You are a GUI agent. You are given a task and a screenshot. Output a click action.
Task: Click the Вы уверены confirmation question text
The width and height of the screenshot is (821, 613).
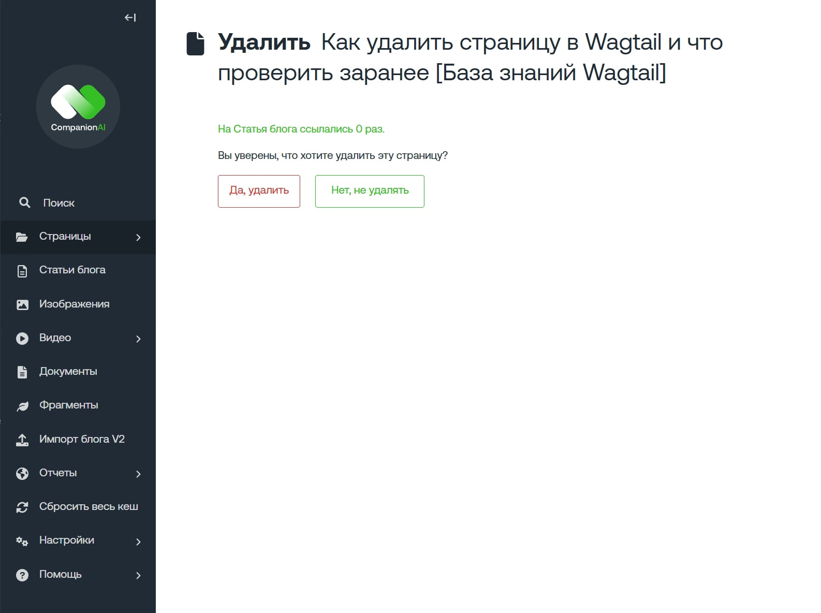(x=332, y=155)
